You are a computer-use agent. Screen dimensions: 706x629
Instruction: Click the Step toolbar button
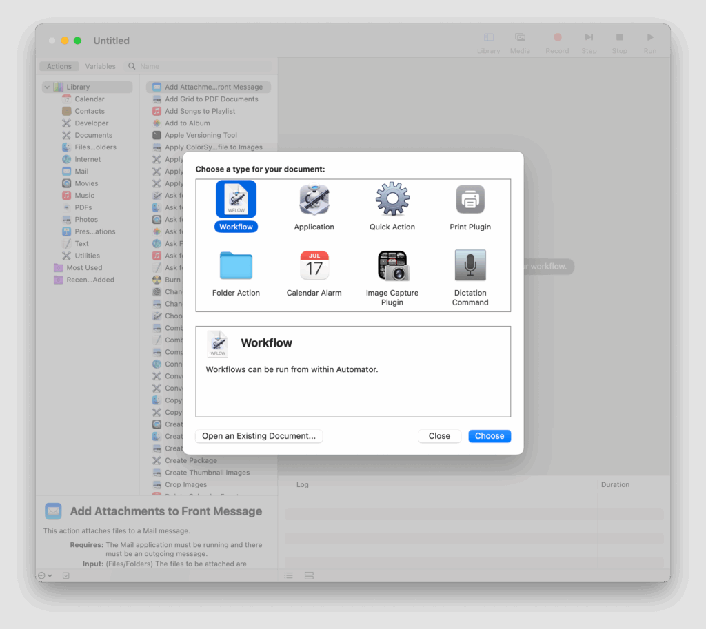(589, 43)
